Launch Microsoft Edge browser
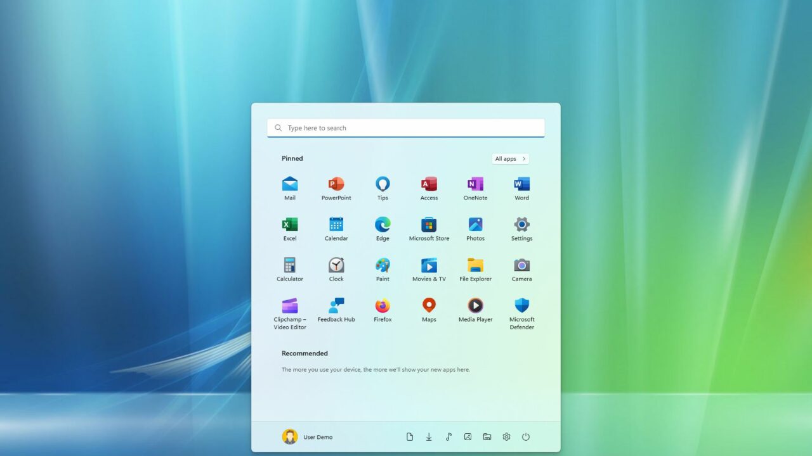This screenshot has height=456, width=812. 383,229
